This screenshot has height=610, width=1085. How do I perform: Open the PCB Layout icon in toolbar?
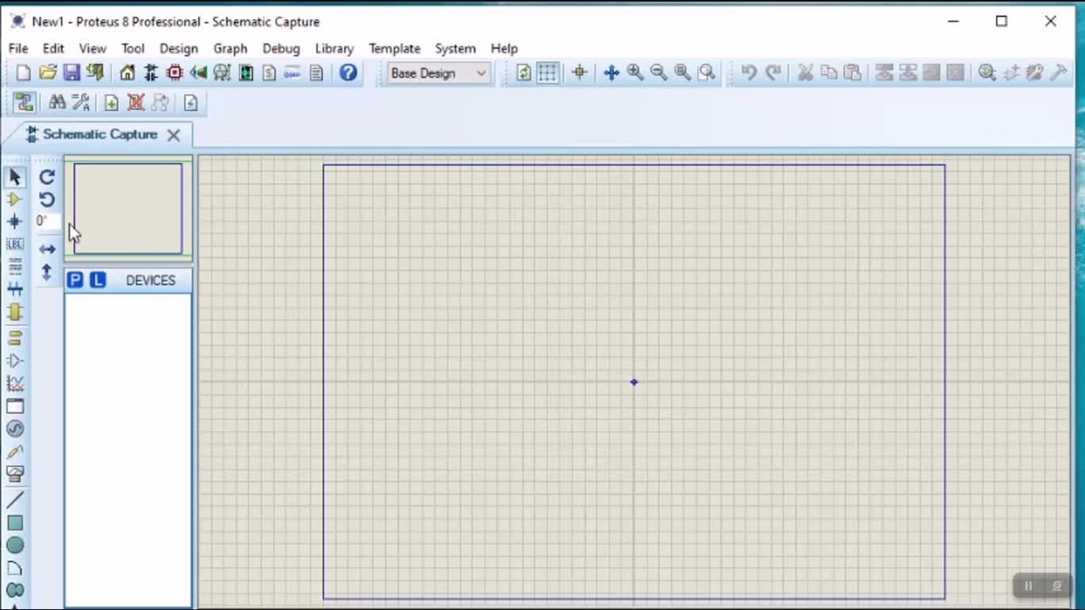pos(175,73)
